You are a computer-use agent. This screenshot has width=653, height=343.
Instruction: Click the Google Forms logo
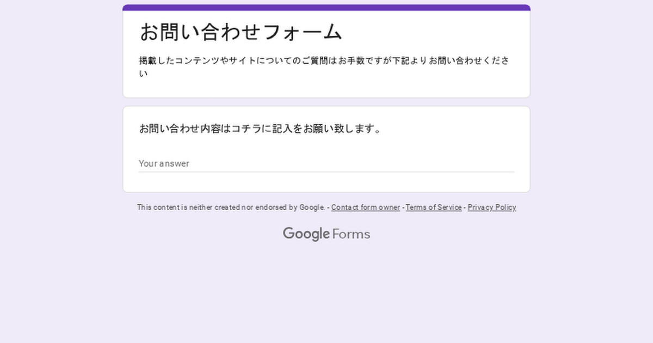tap(326, 234)
